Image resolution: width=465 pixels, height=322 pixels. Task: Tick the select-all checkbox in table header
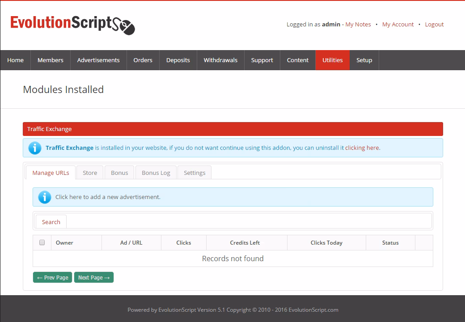(42, 242)
